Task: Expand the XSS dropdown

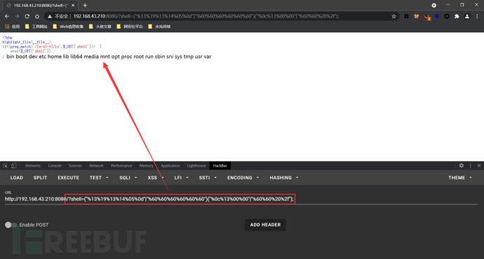Action: [x=156, y=178]
